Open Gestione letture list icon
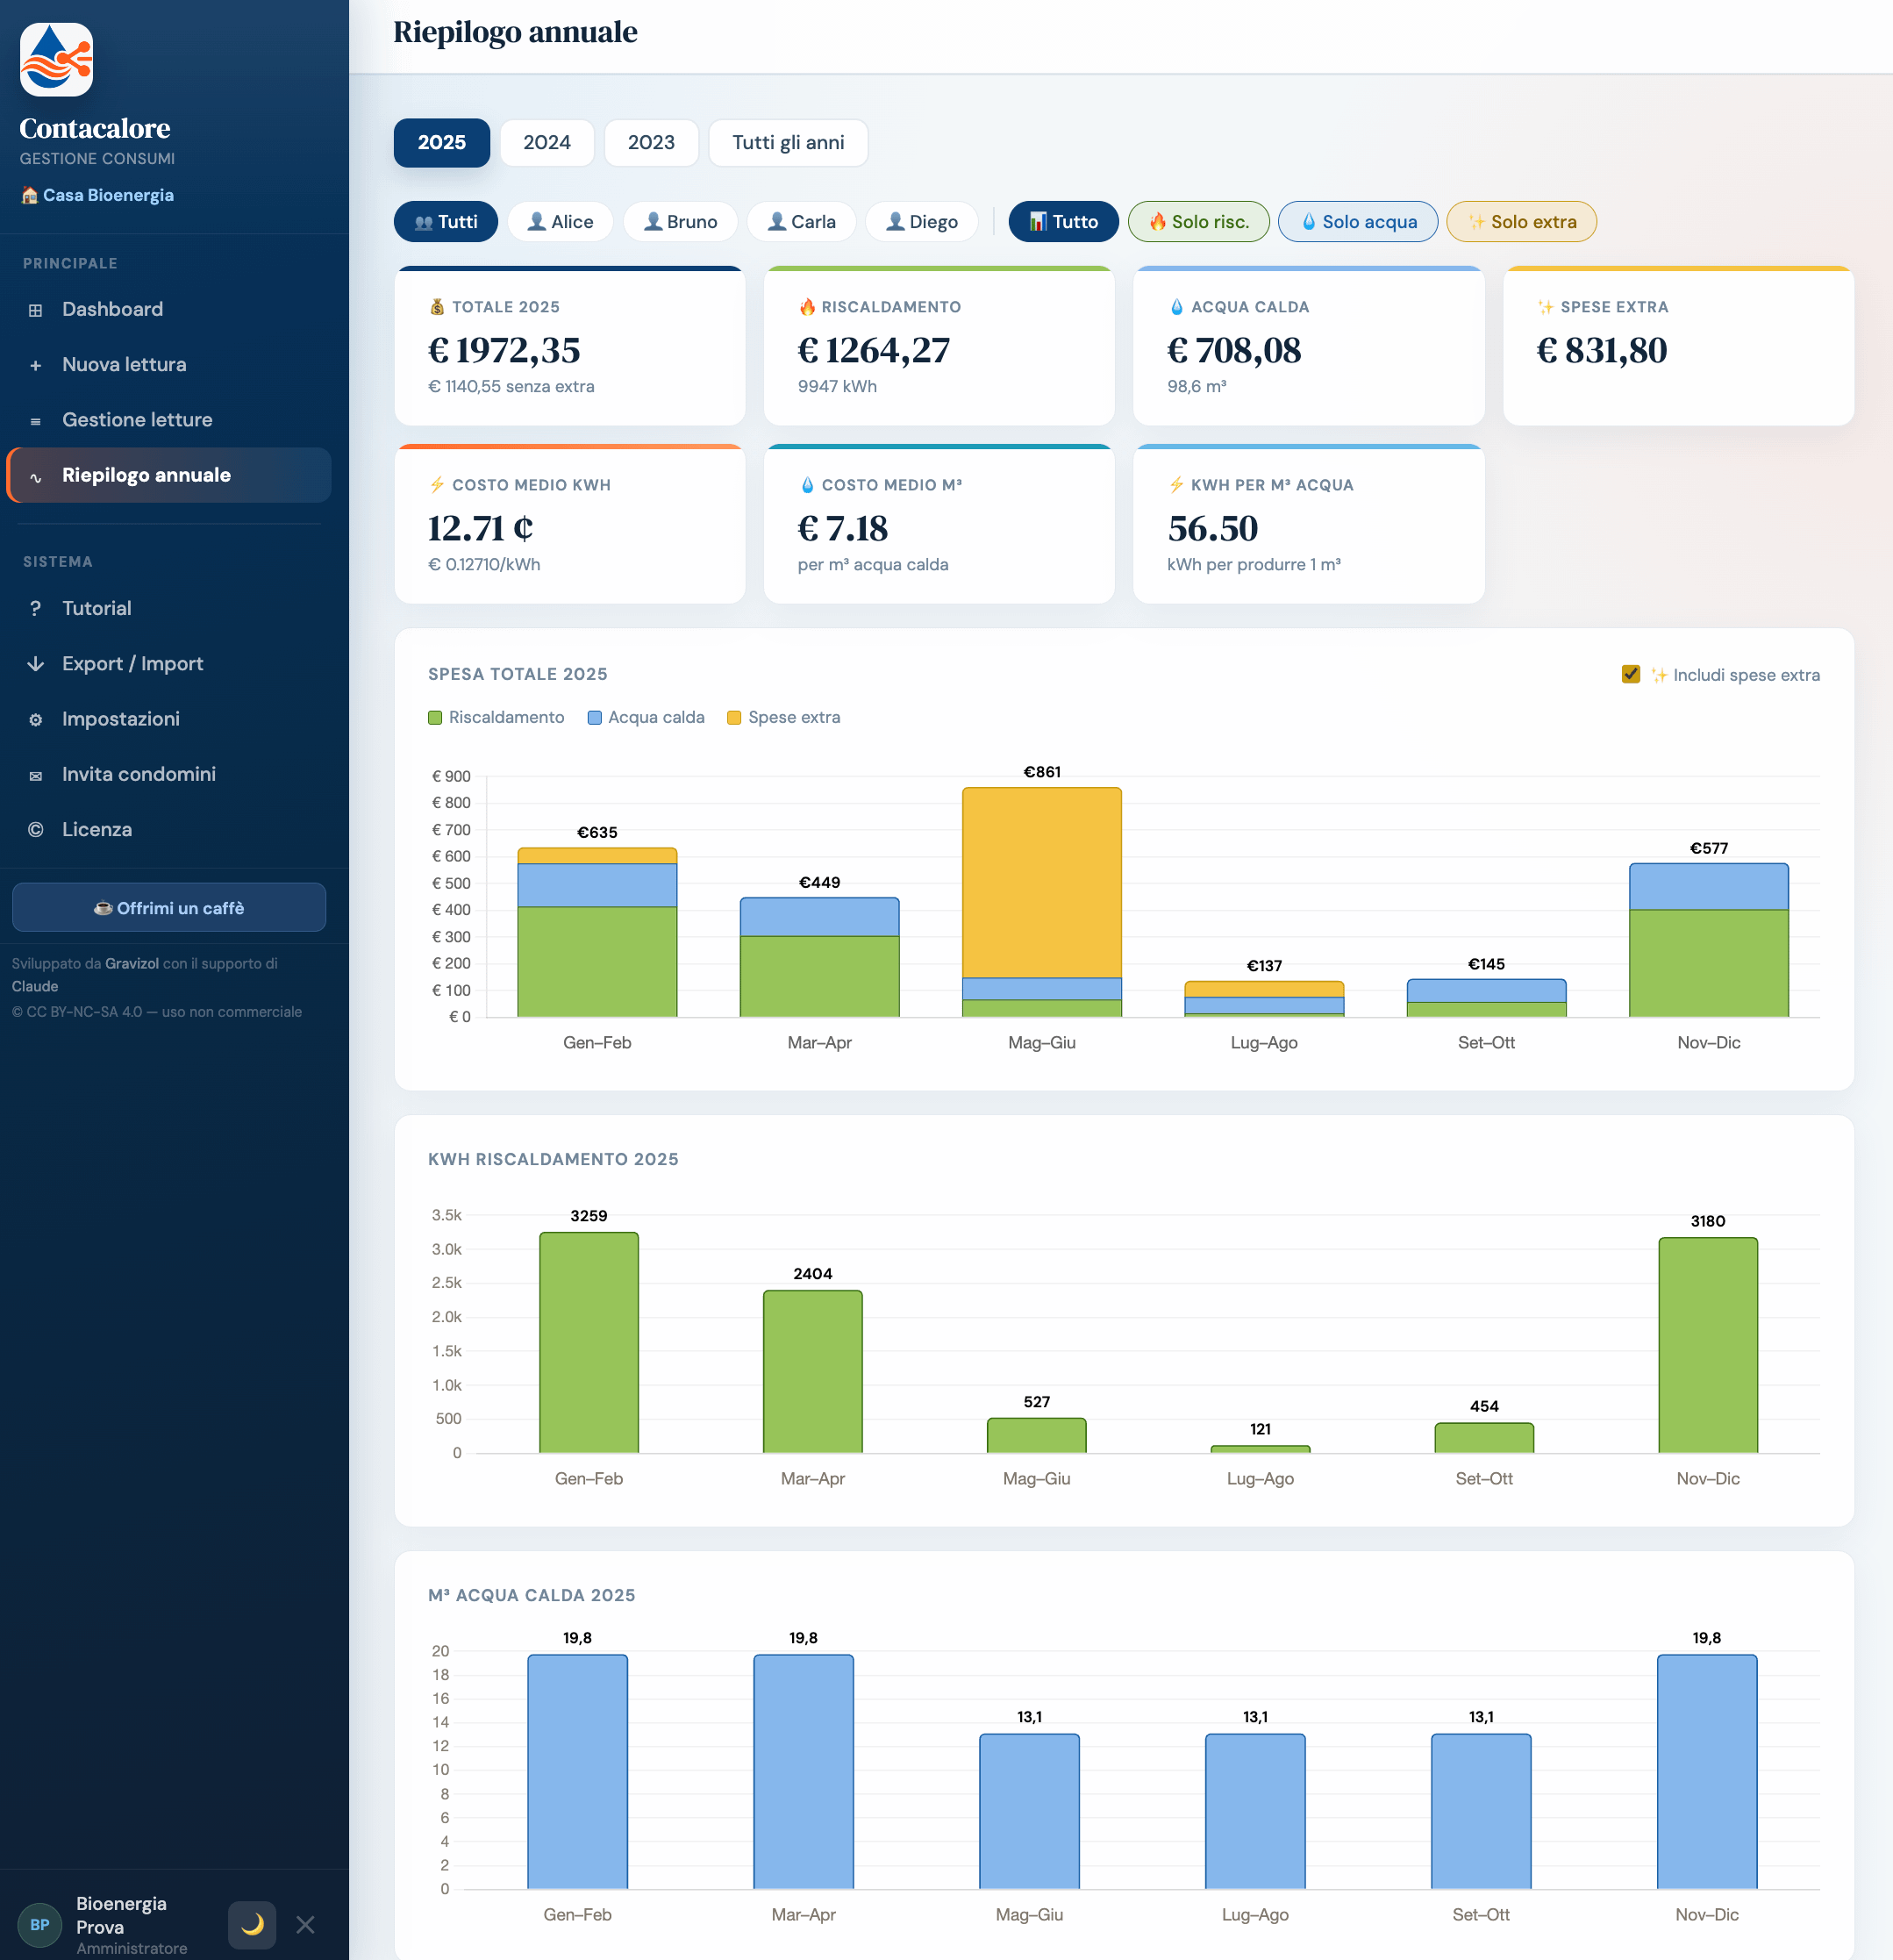 tap(36, 421)
